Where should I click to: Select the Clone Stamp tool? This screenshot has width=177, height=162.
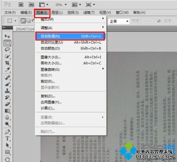[8, 91]
